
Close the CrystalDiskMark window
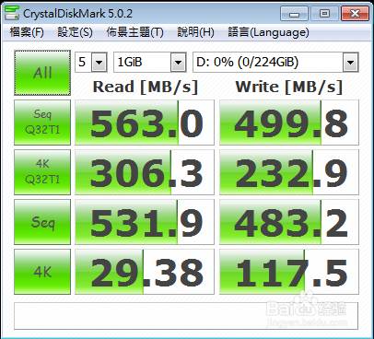pos(355,14)
